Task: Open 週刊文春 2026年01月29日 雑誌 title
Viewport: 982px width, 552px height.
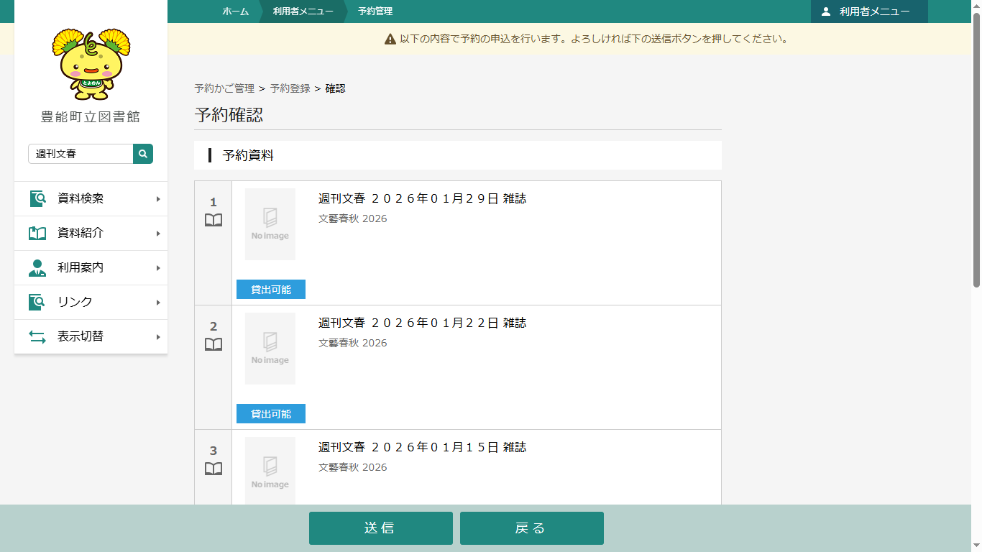Action: (423, 199)
